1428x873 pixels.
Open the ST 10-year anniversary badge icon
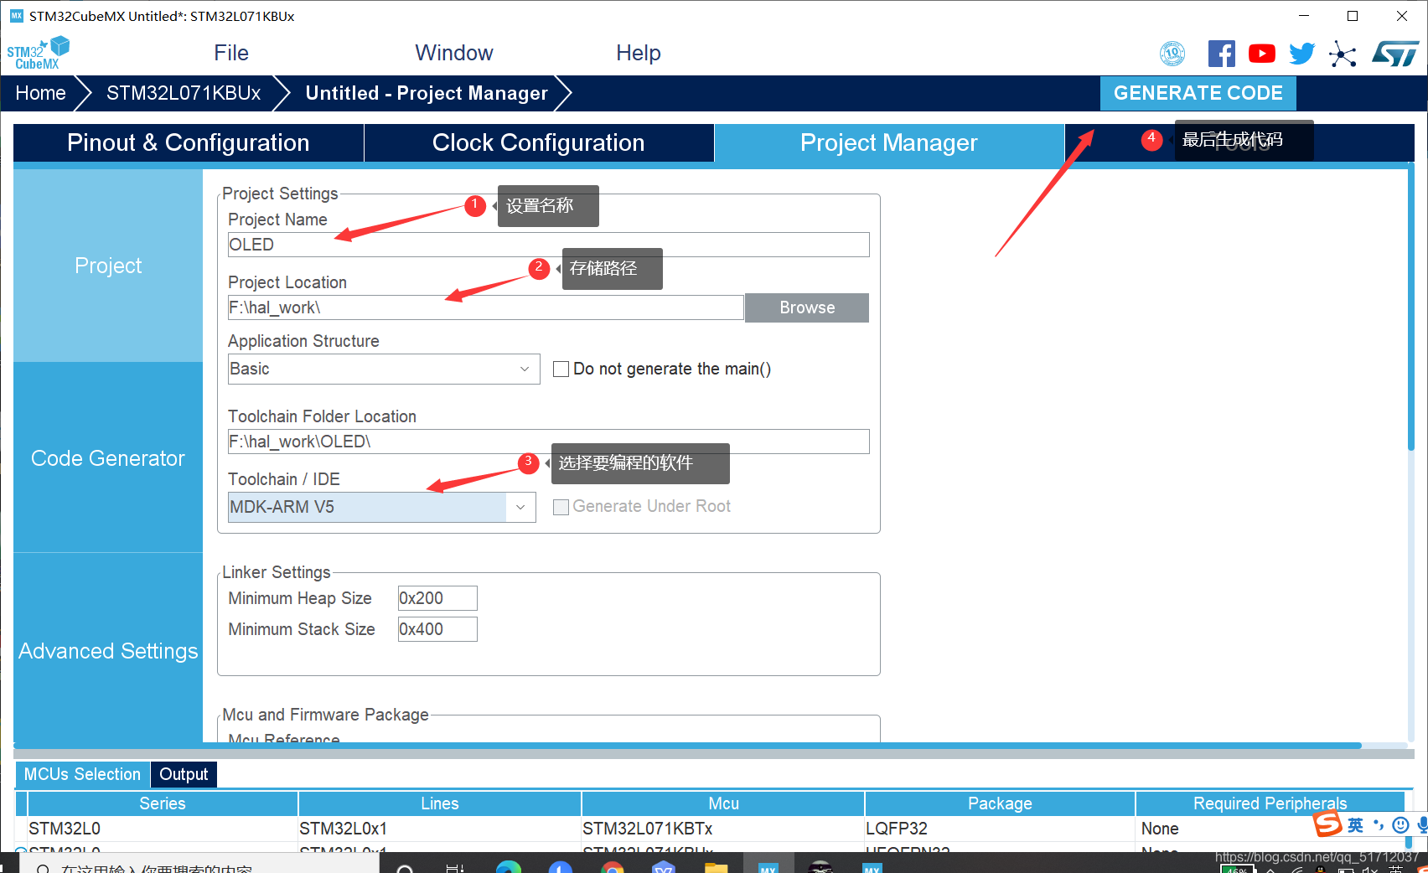click(1172, 54)
